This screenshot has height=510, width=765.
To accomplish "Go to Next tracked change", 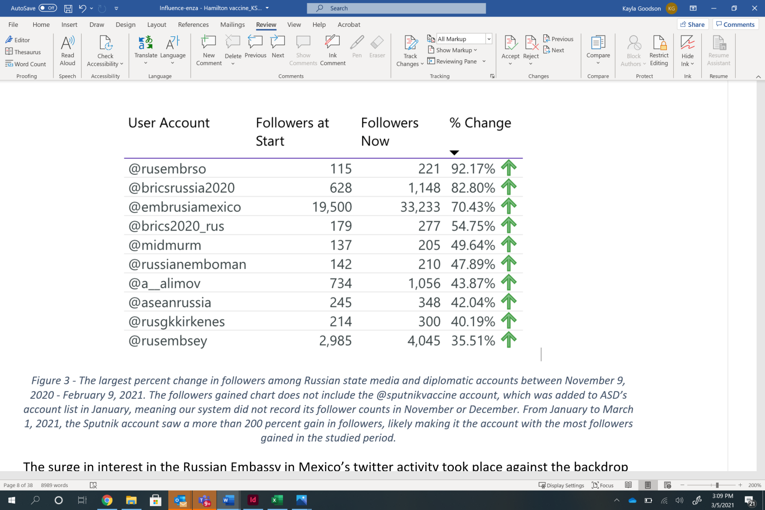I will [554, 50].
